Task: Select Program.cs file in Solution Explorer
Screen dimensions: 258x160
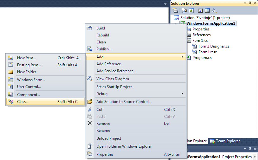Action: pyautogui.click(x=202, y=58)
